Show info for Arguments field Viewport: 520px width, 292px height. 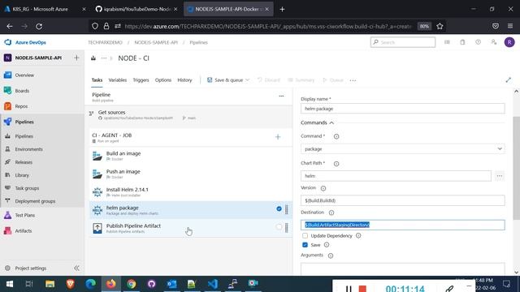click(331, 255)
